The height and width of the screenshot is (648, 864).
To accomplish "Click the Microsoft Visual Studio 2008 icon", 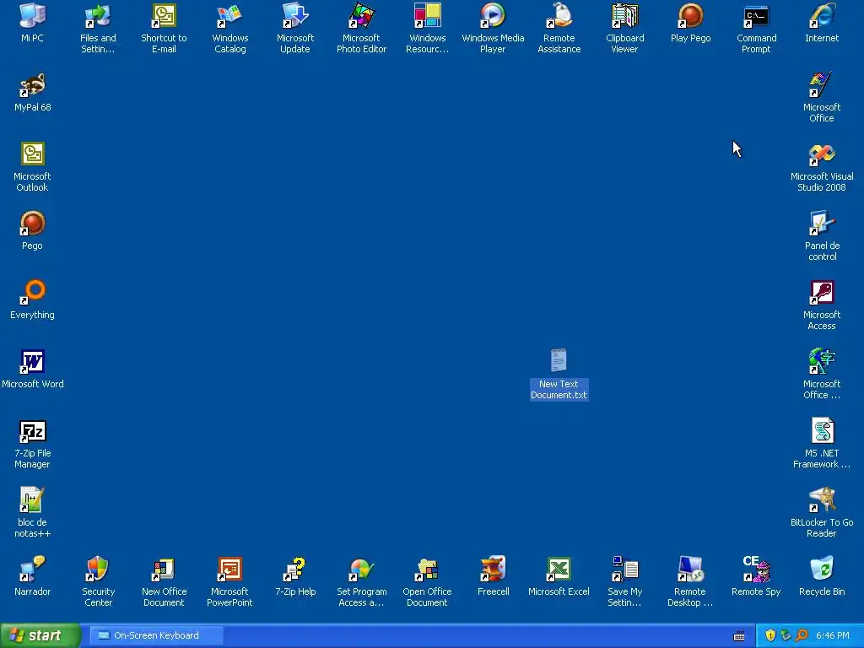I will (x=822, y=154).
